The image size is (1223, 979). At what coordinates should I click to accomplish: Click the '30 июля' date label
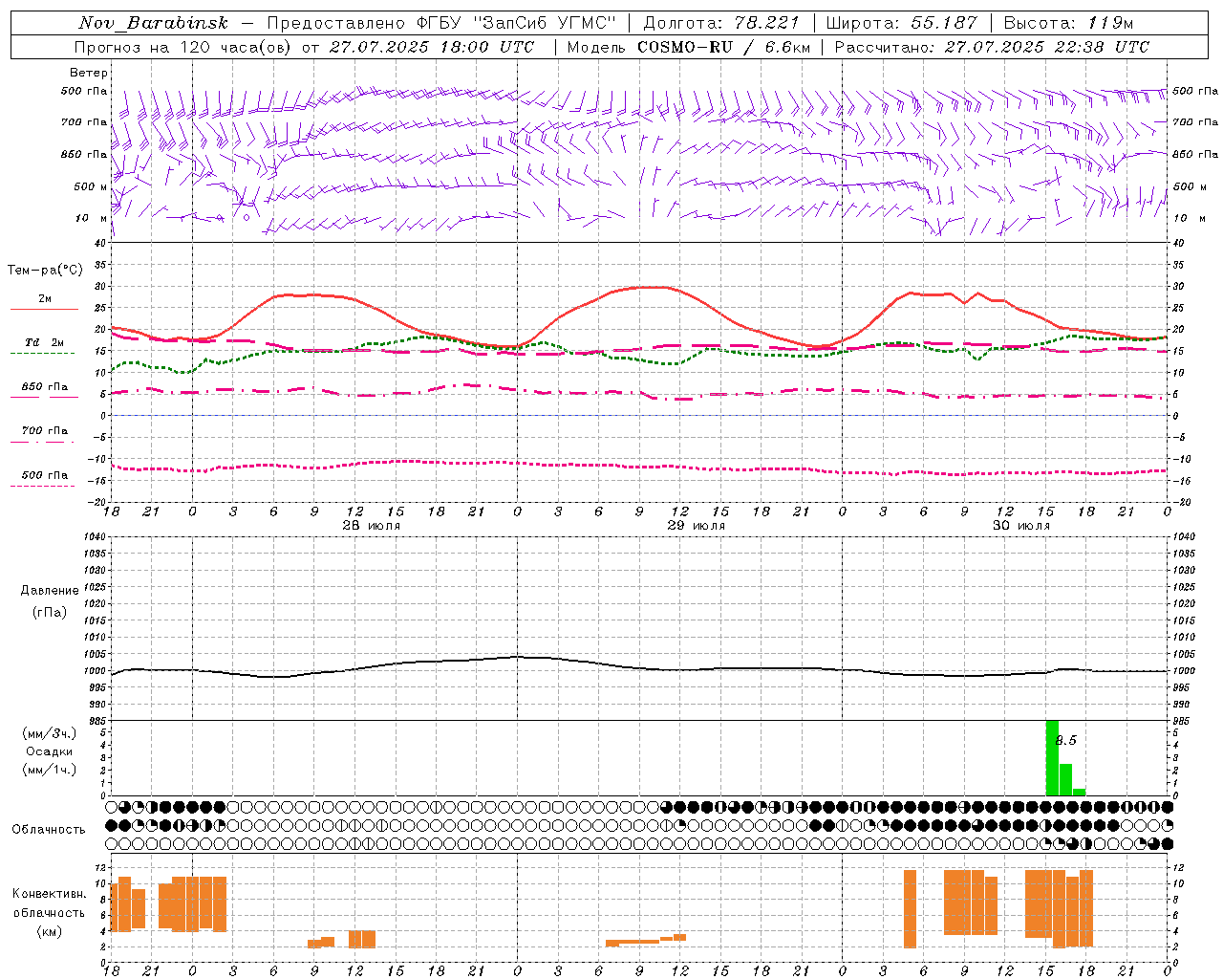(x=1021, y=526)
